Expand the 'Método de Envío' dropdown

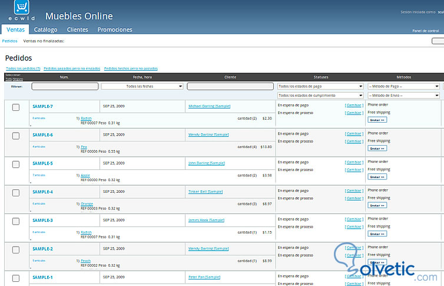pyautogui.click(x=403, y=96)
